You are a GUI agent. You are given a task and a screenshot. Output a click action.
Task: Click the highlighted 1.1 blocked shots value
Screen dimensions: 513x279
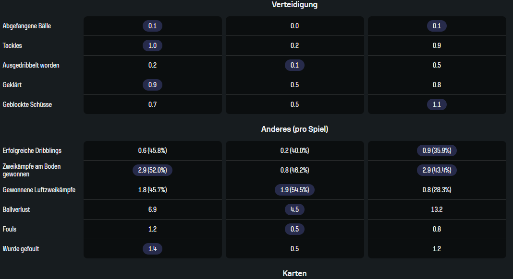pyautogui.click(x=437, y=105)
